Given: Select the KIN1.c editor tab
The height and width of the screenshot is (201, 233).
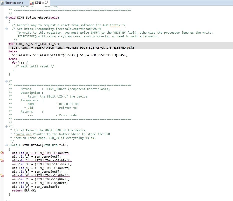Looking at the screenshot, I should (x=39, y=3).
